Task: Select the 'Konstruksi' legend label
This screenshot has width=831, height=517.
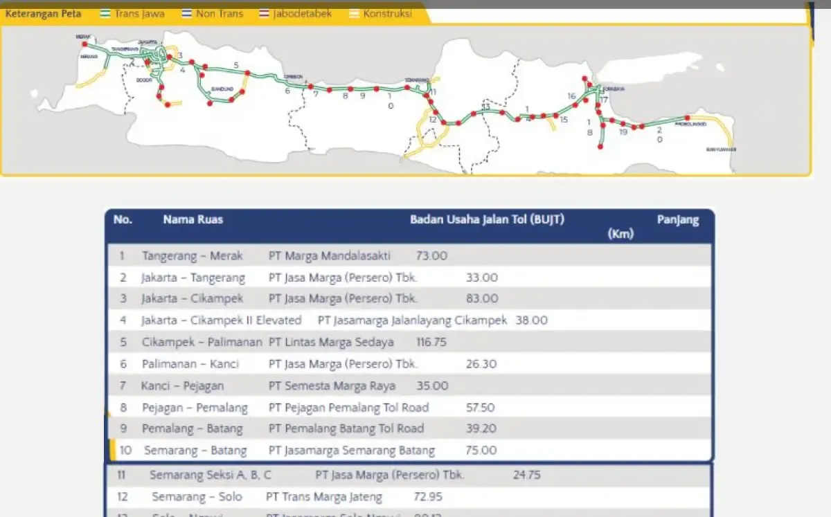Action: click(388, 13)
